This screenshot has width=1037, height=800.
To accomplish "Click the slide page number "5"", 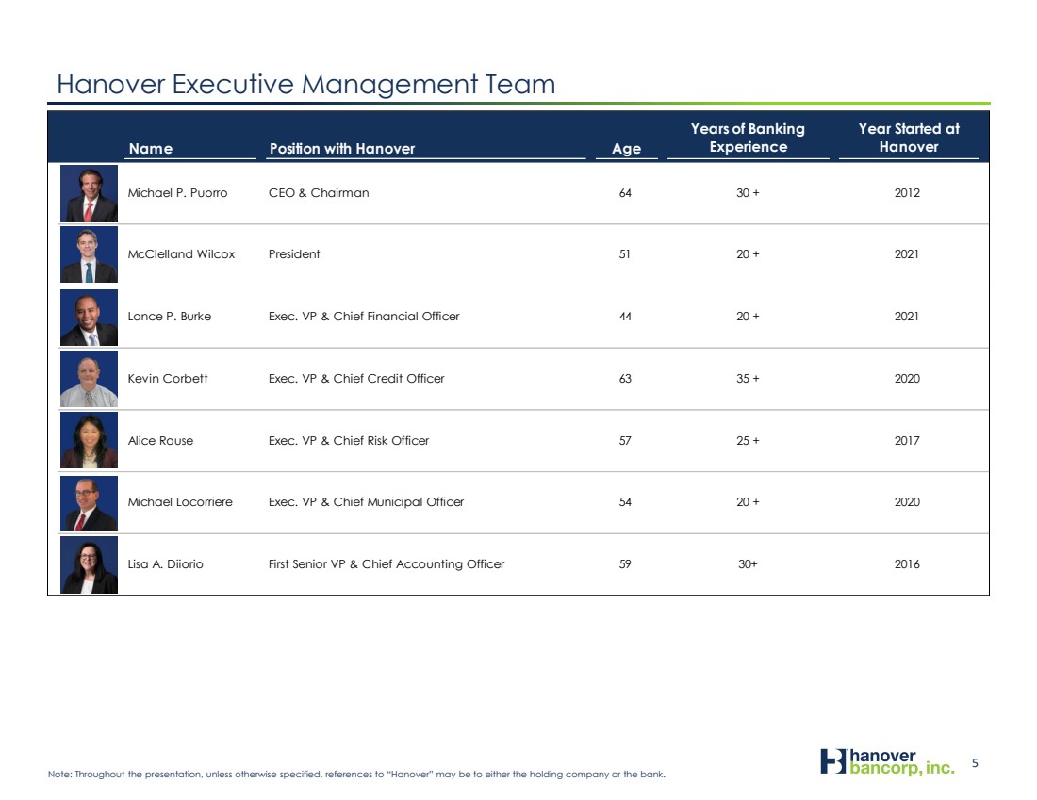I will pos(975,763).
